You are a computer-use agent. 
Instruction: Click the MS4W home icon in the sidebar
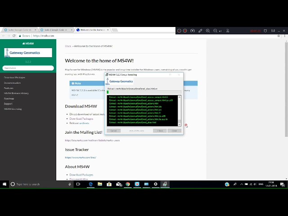pos(23,44)
